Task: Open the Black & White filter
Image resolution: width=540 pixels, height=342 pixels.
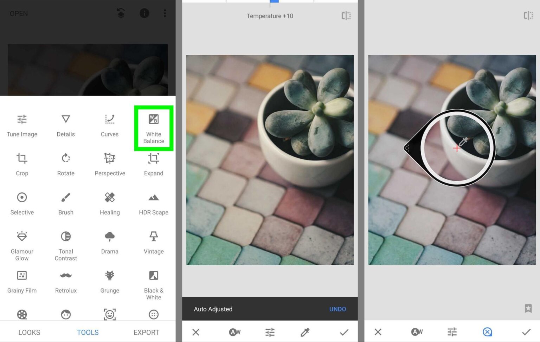Action: click(153, 281)
